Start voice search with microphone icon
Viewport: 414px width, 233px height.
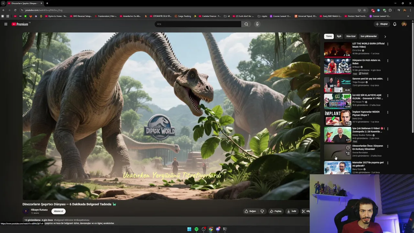tap(257, 24)
